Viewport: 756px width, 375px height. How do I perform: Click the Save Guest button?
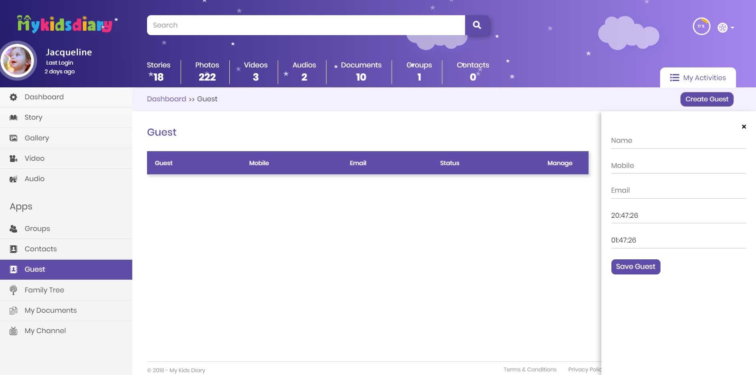pyautogui.click(x=635, y=266)
